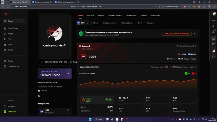Open the Играть section in sidebar
Viewport: 217px width, 122px height.
click(9, 34)
